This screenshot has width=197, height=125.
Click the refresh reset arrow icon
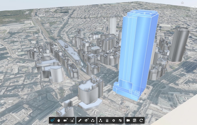coord(141,120)
